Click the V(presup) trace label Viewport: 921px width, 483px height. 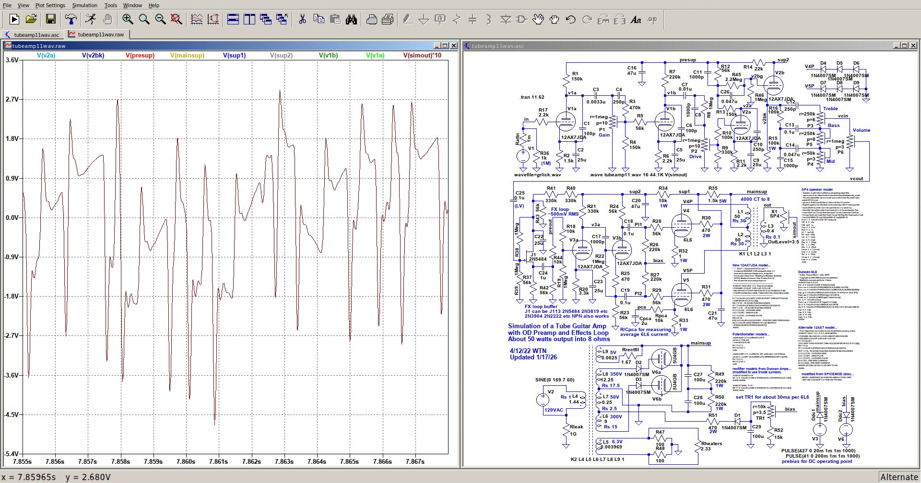140,56
